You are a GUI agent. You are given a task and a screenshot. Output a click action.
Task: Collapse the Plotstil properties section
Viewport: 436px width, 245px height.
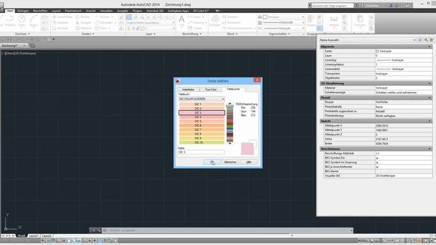click(x=430, y=98)
